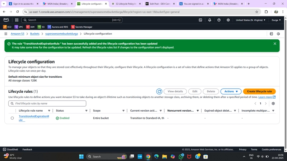Expand the Durga account menu
Screen dimensions: 287x161
click(276, 20)
